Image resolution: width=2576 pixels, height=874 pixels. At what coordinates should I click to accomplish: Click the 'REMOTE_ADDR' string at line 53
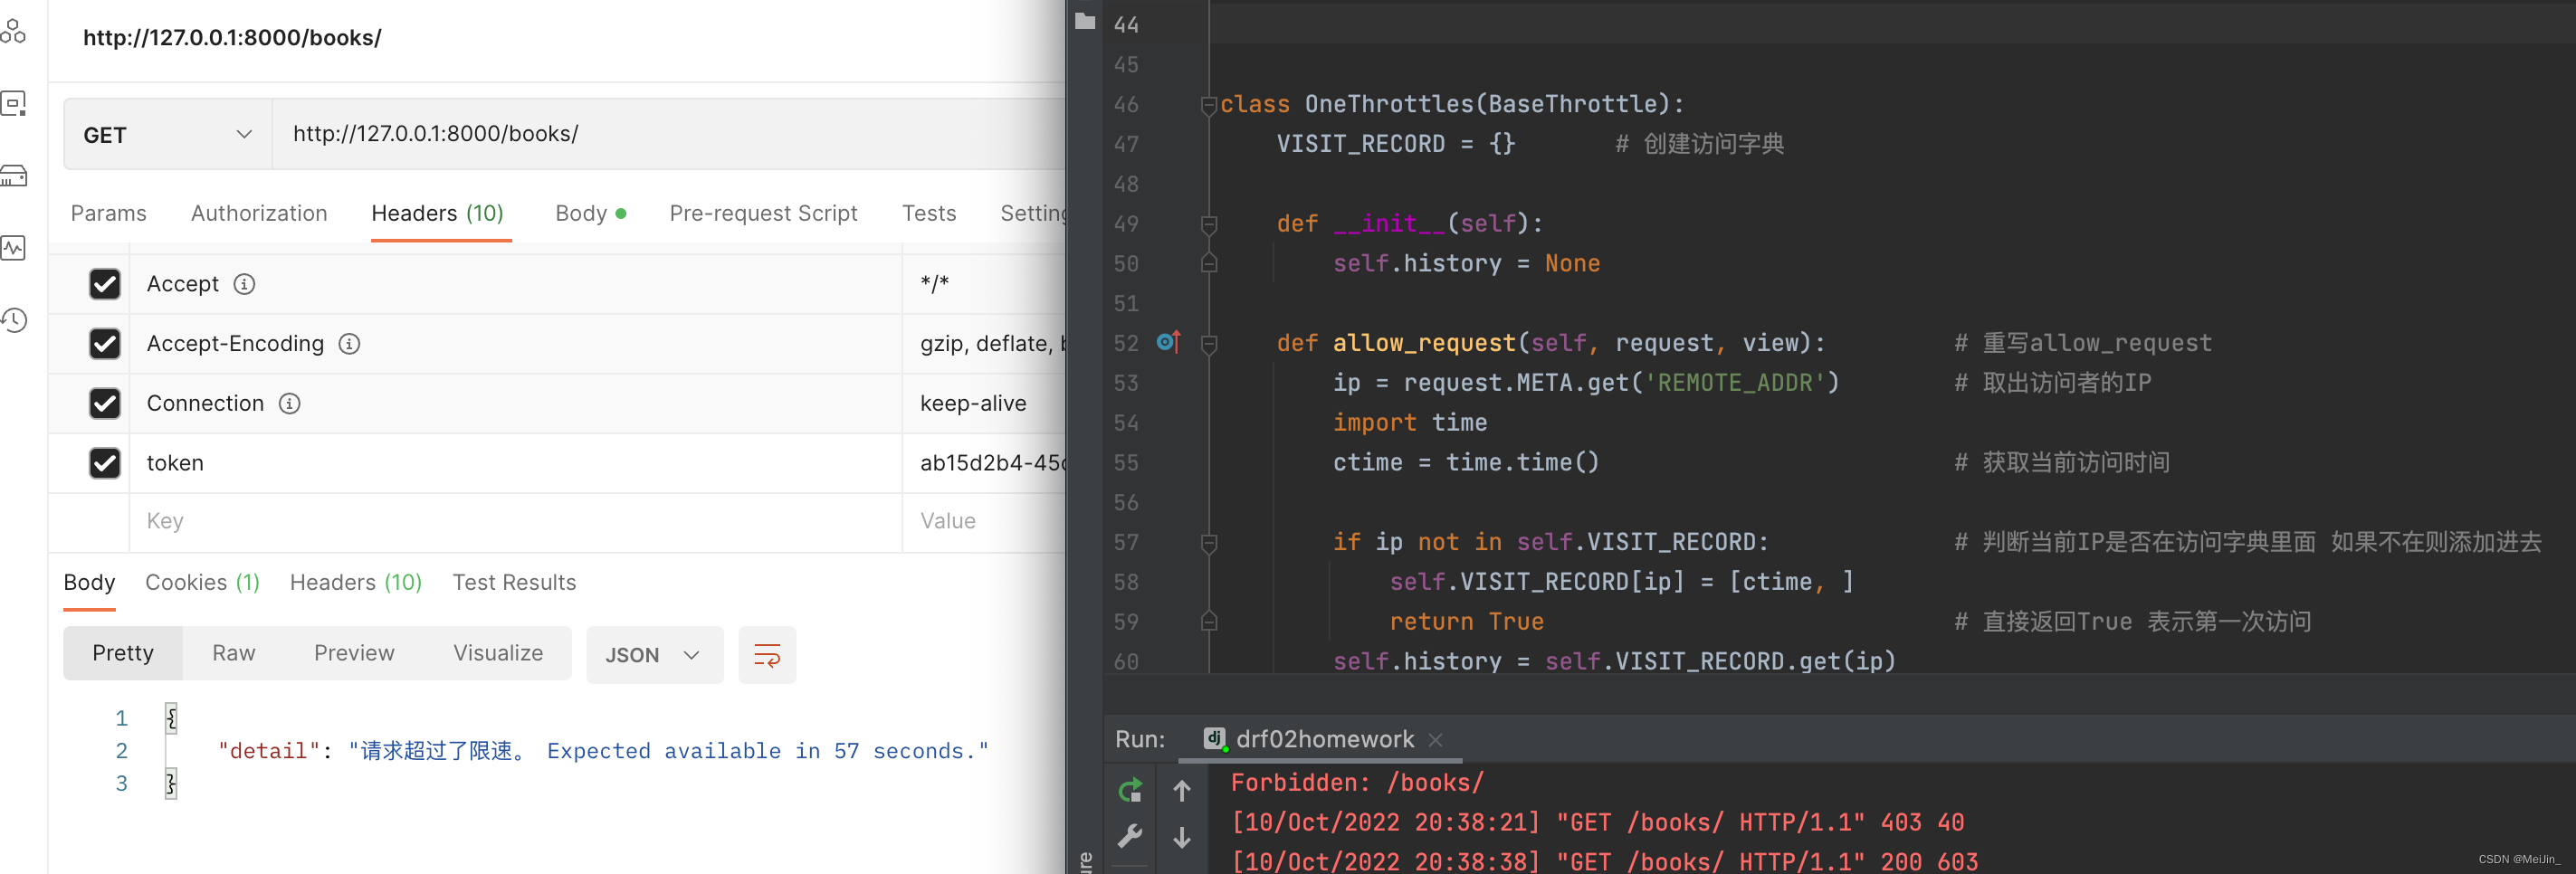[x=1735, y=383]
